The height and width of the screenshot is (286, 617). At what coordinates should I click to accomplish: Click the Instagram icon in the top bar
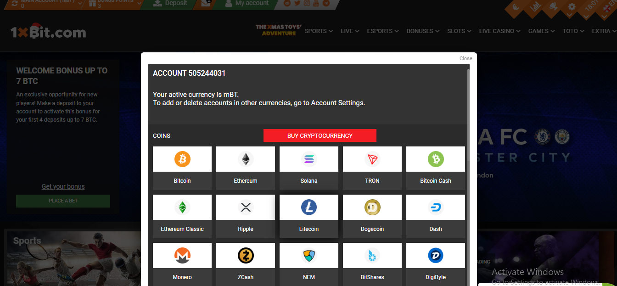click(x=307, y=4)
